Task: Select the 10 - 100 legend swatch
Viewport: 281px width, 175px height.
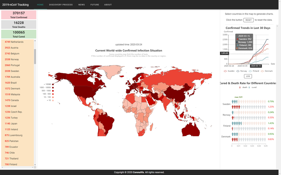Action: tap(53, 97)
